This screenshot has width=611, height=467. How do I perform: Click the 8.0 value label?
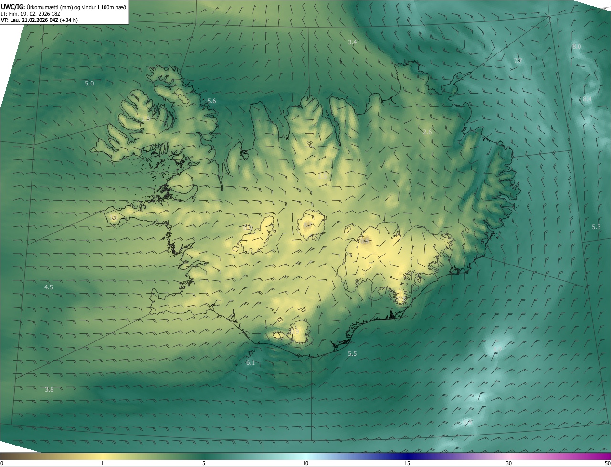[x=577, y=47]
